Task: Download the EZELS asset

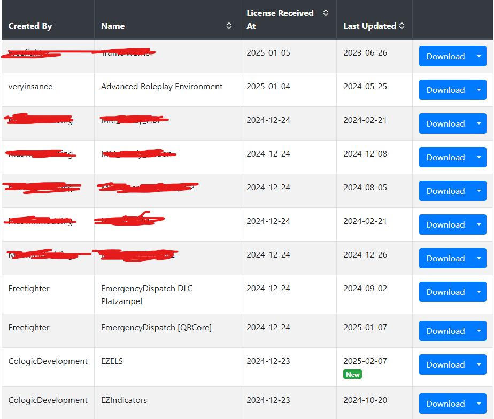Action: 445,364
